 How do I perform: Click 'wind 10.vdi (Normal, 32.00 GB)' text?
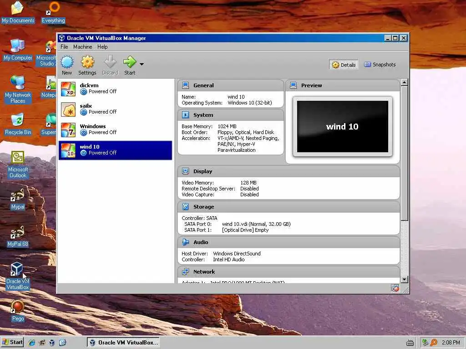pyautogui.click(x=256, y=224)
